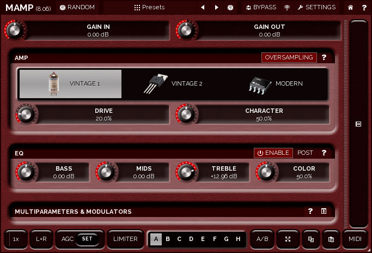Image resolution: width=372 pixels, height=253 pixels.
Task: Select preset slot G
Action: point(227,239)
